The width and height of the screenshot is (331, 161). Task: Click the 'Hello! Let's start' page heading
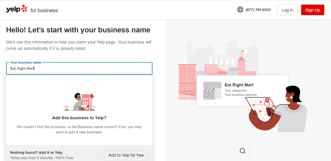click(x=78, y=30)
